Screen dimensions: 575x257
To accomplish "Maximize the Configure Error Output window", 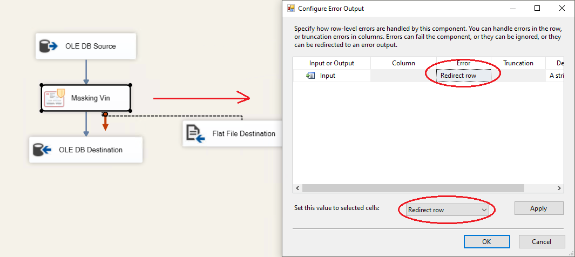I will pyautogui.click(x=537, y=8).
